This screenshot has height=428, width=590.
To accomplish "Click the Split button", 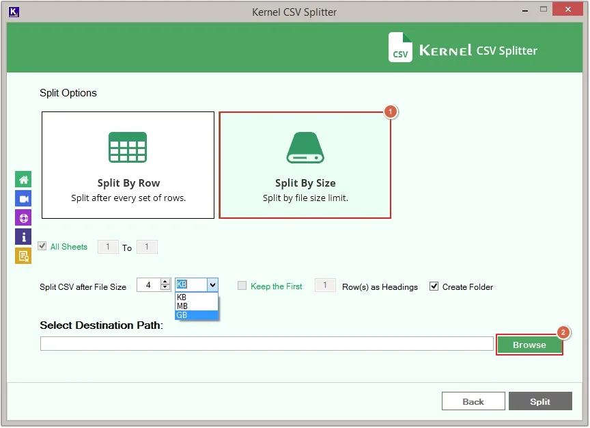I will tap(540, 401).
